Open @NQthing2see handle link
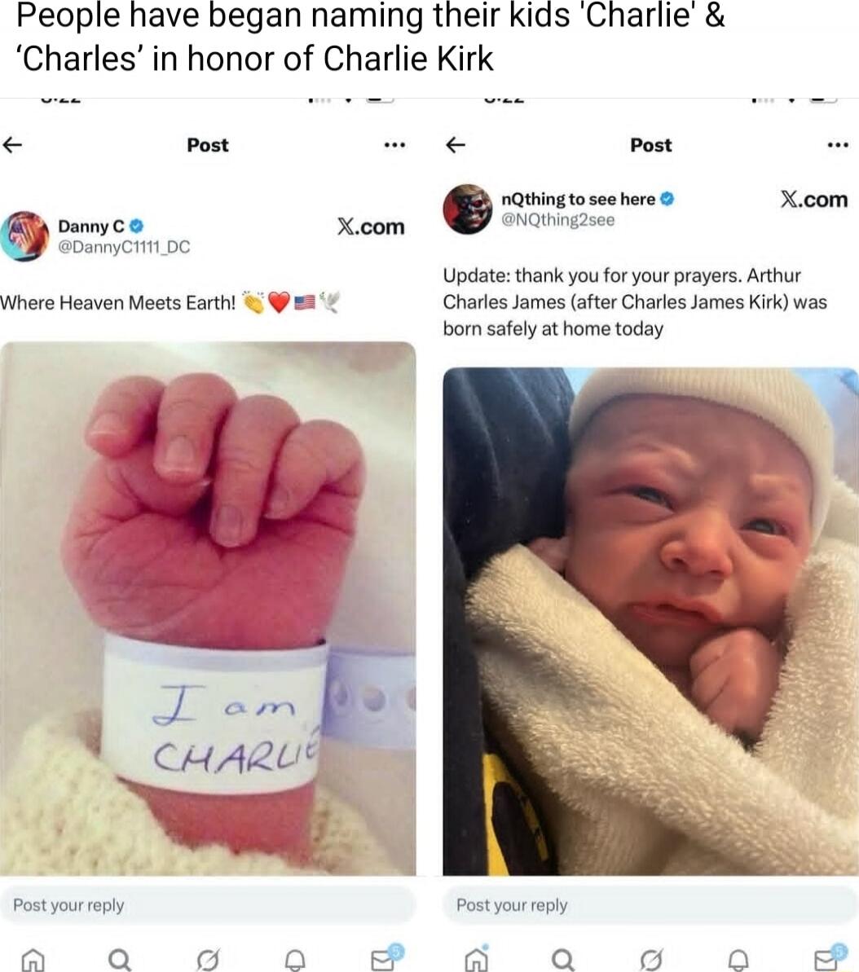This screenshot has width=859, height=972. tap(558, 220)
